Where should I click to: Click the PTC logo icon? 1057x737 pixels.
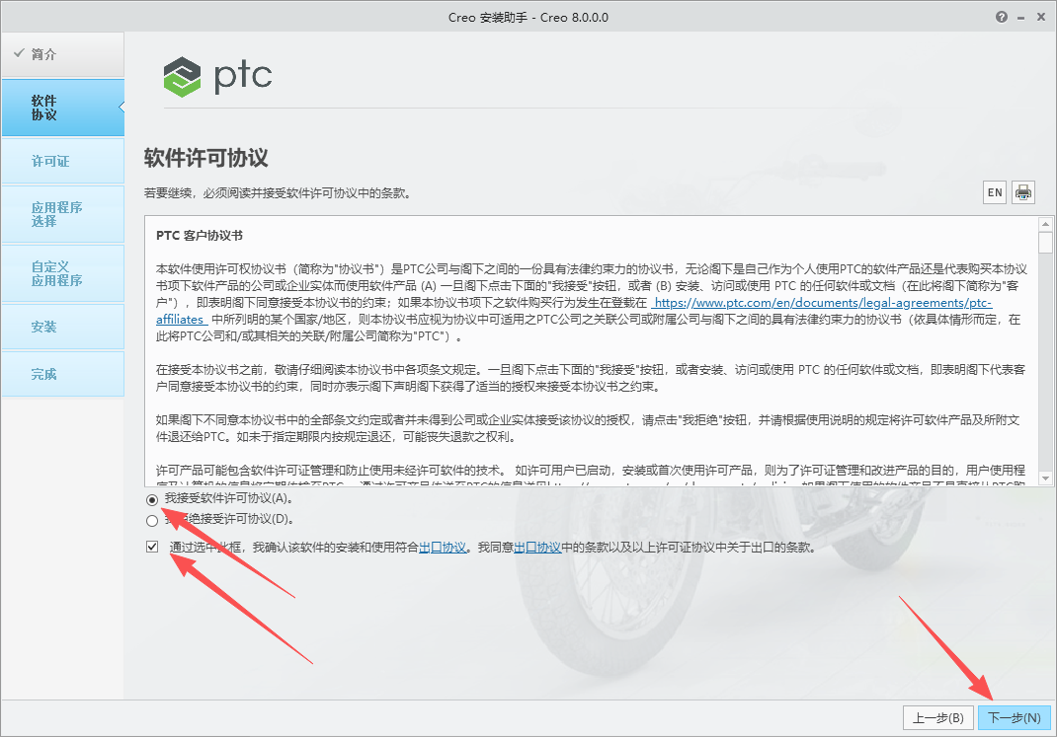click(184, 75)
